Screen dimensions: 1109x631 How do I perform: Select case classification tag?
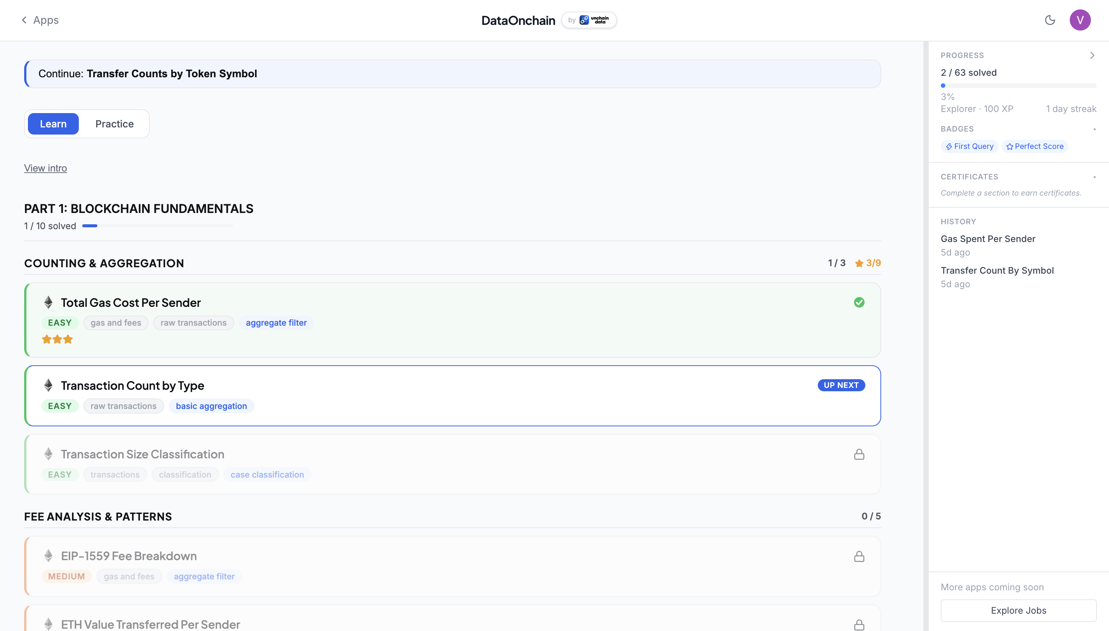[267, 475]
